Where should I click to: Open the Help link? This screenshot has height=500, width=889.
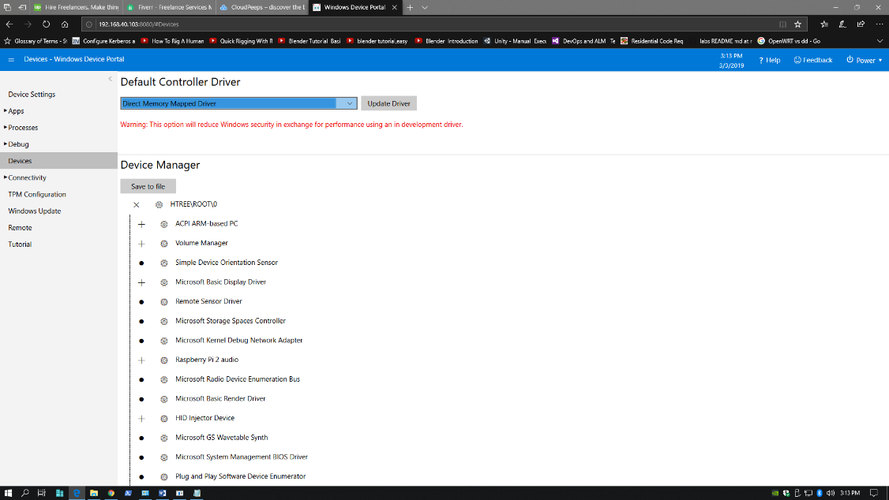769,60
